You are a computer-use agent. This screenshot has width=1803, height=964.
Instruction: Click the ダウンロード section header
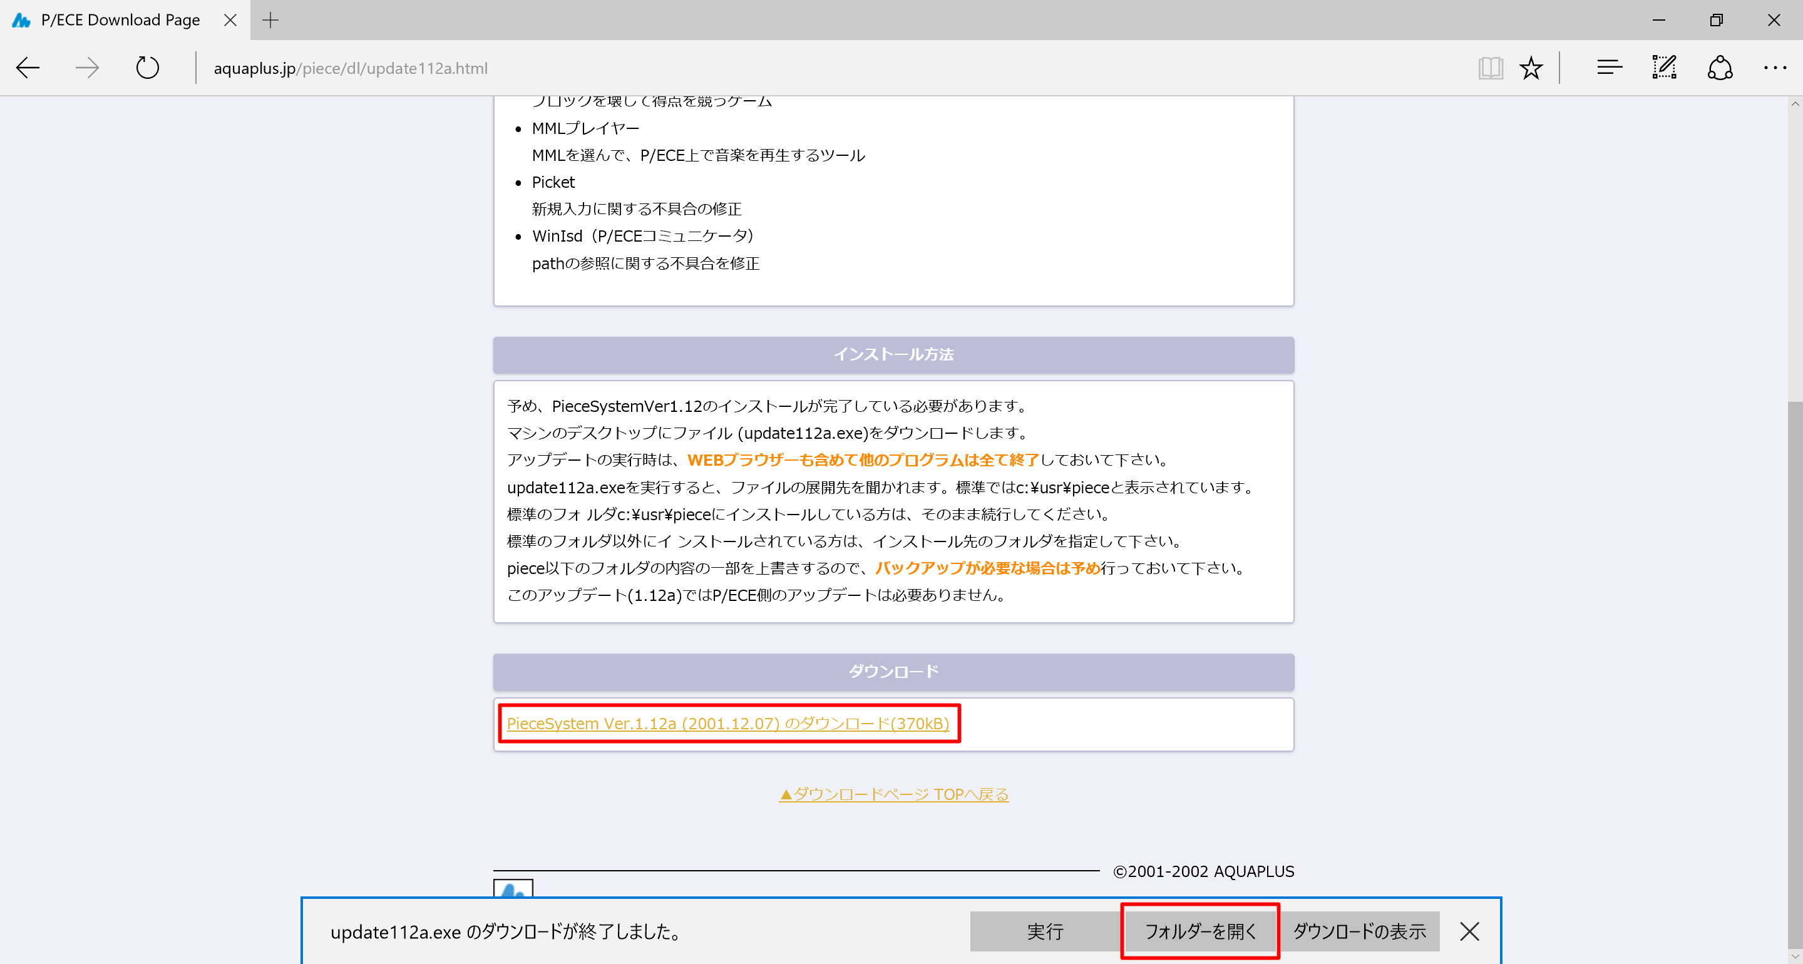(894, 672)
